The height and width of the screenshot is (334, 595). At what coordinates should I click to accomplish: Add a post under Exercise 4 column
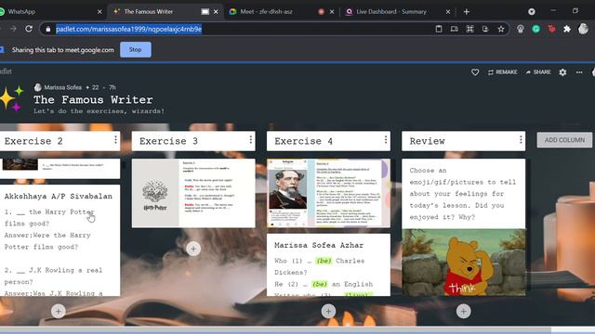(x=328, y=312)
